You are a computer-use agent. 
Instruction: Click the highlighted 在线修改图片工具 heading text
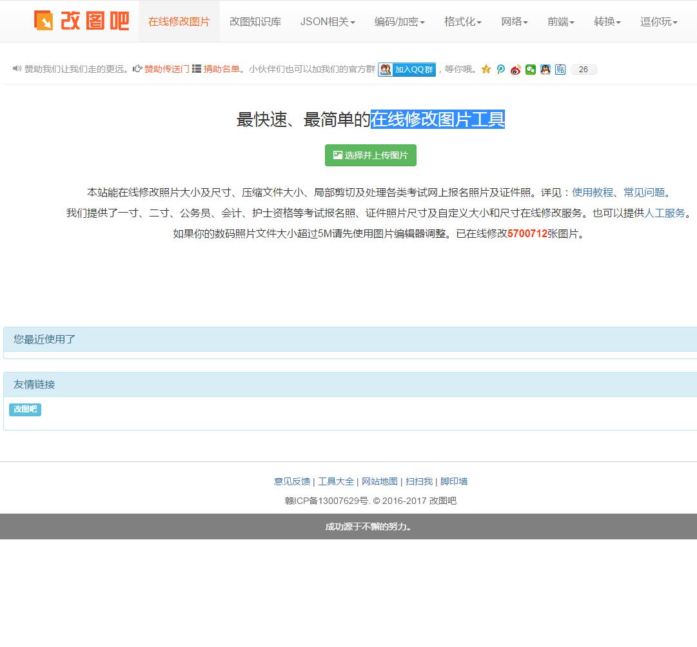438,119
